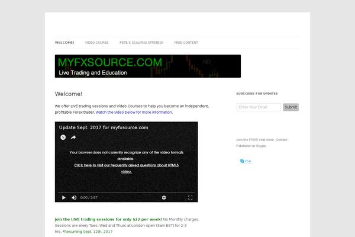Click the Watch Later clock icon
355x237 pixels.
pyautogui.click(x=63, y=137)
